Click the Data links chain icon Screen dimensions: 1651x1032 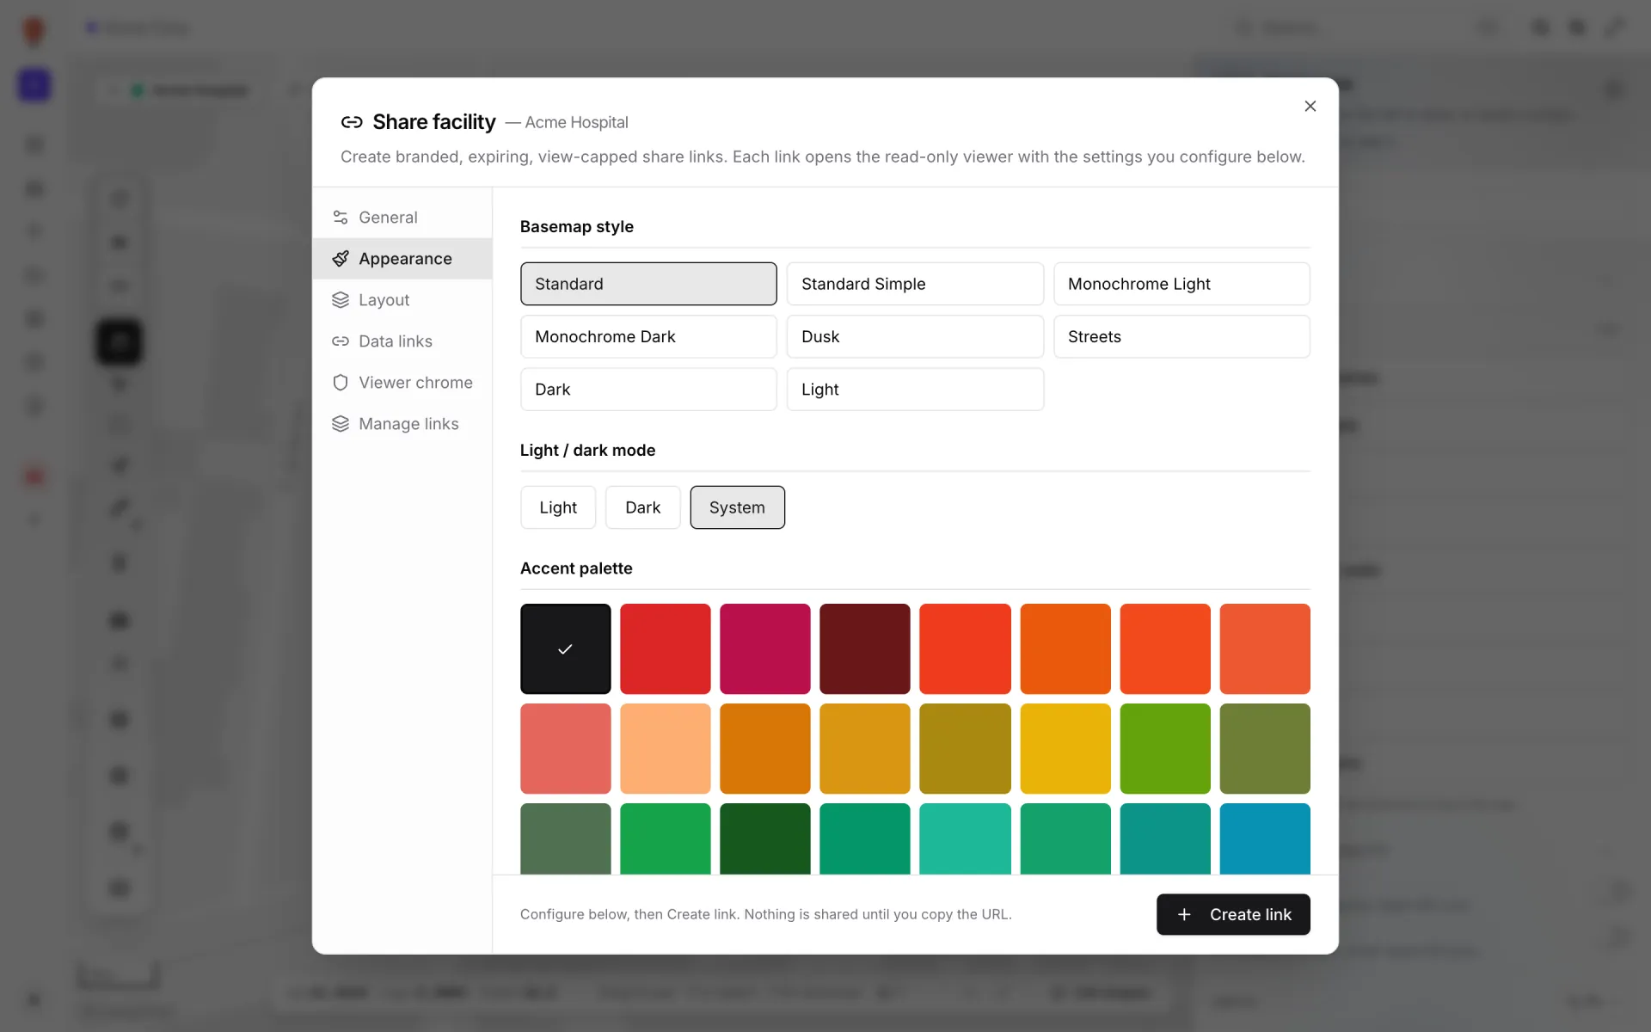(x=341, y=341)
